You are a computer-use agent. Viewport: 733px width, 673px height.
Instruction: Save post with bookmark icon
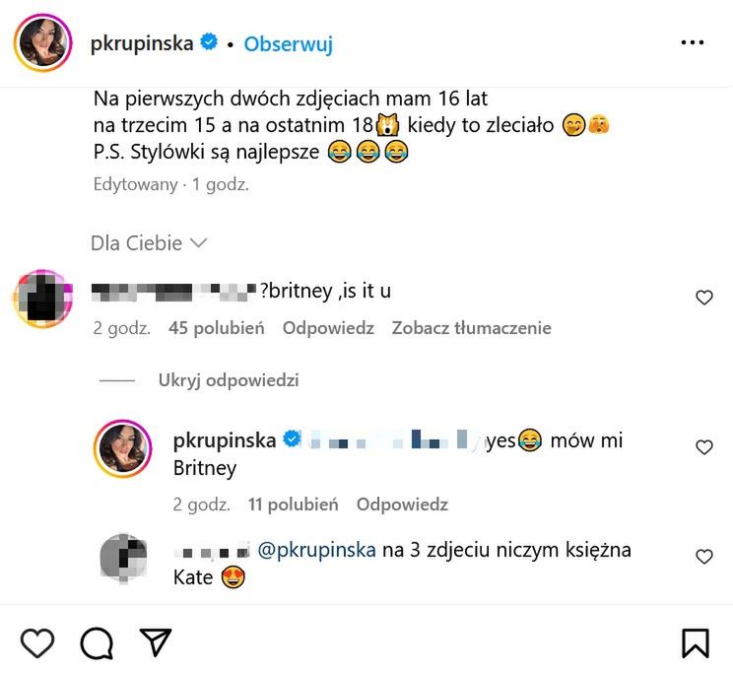[695, 642]
